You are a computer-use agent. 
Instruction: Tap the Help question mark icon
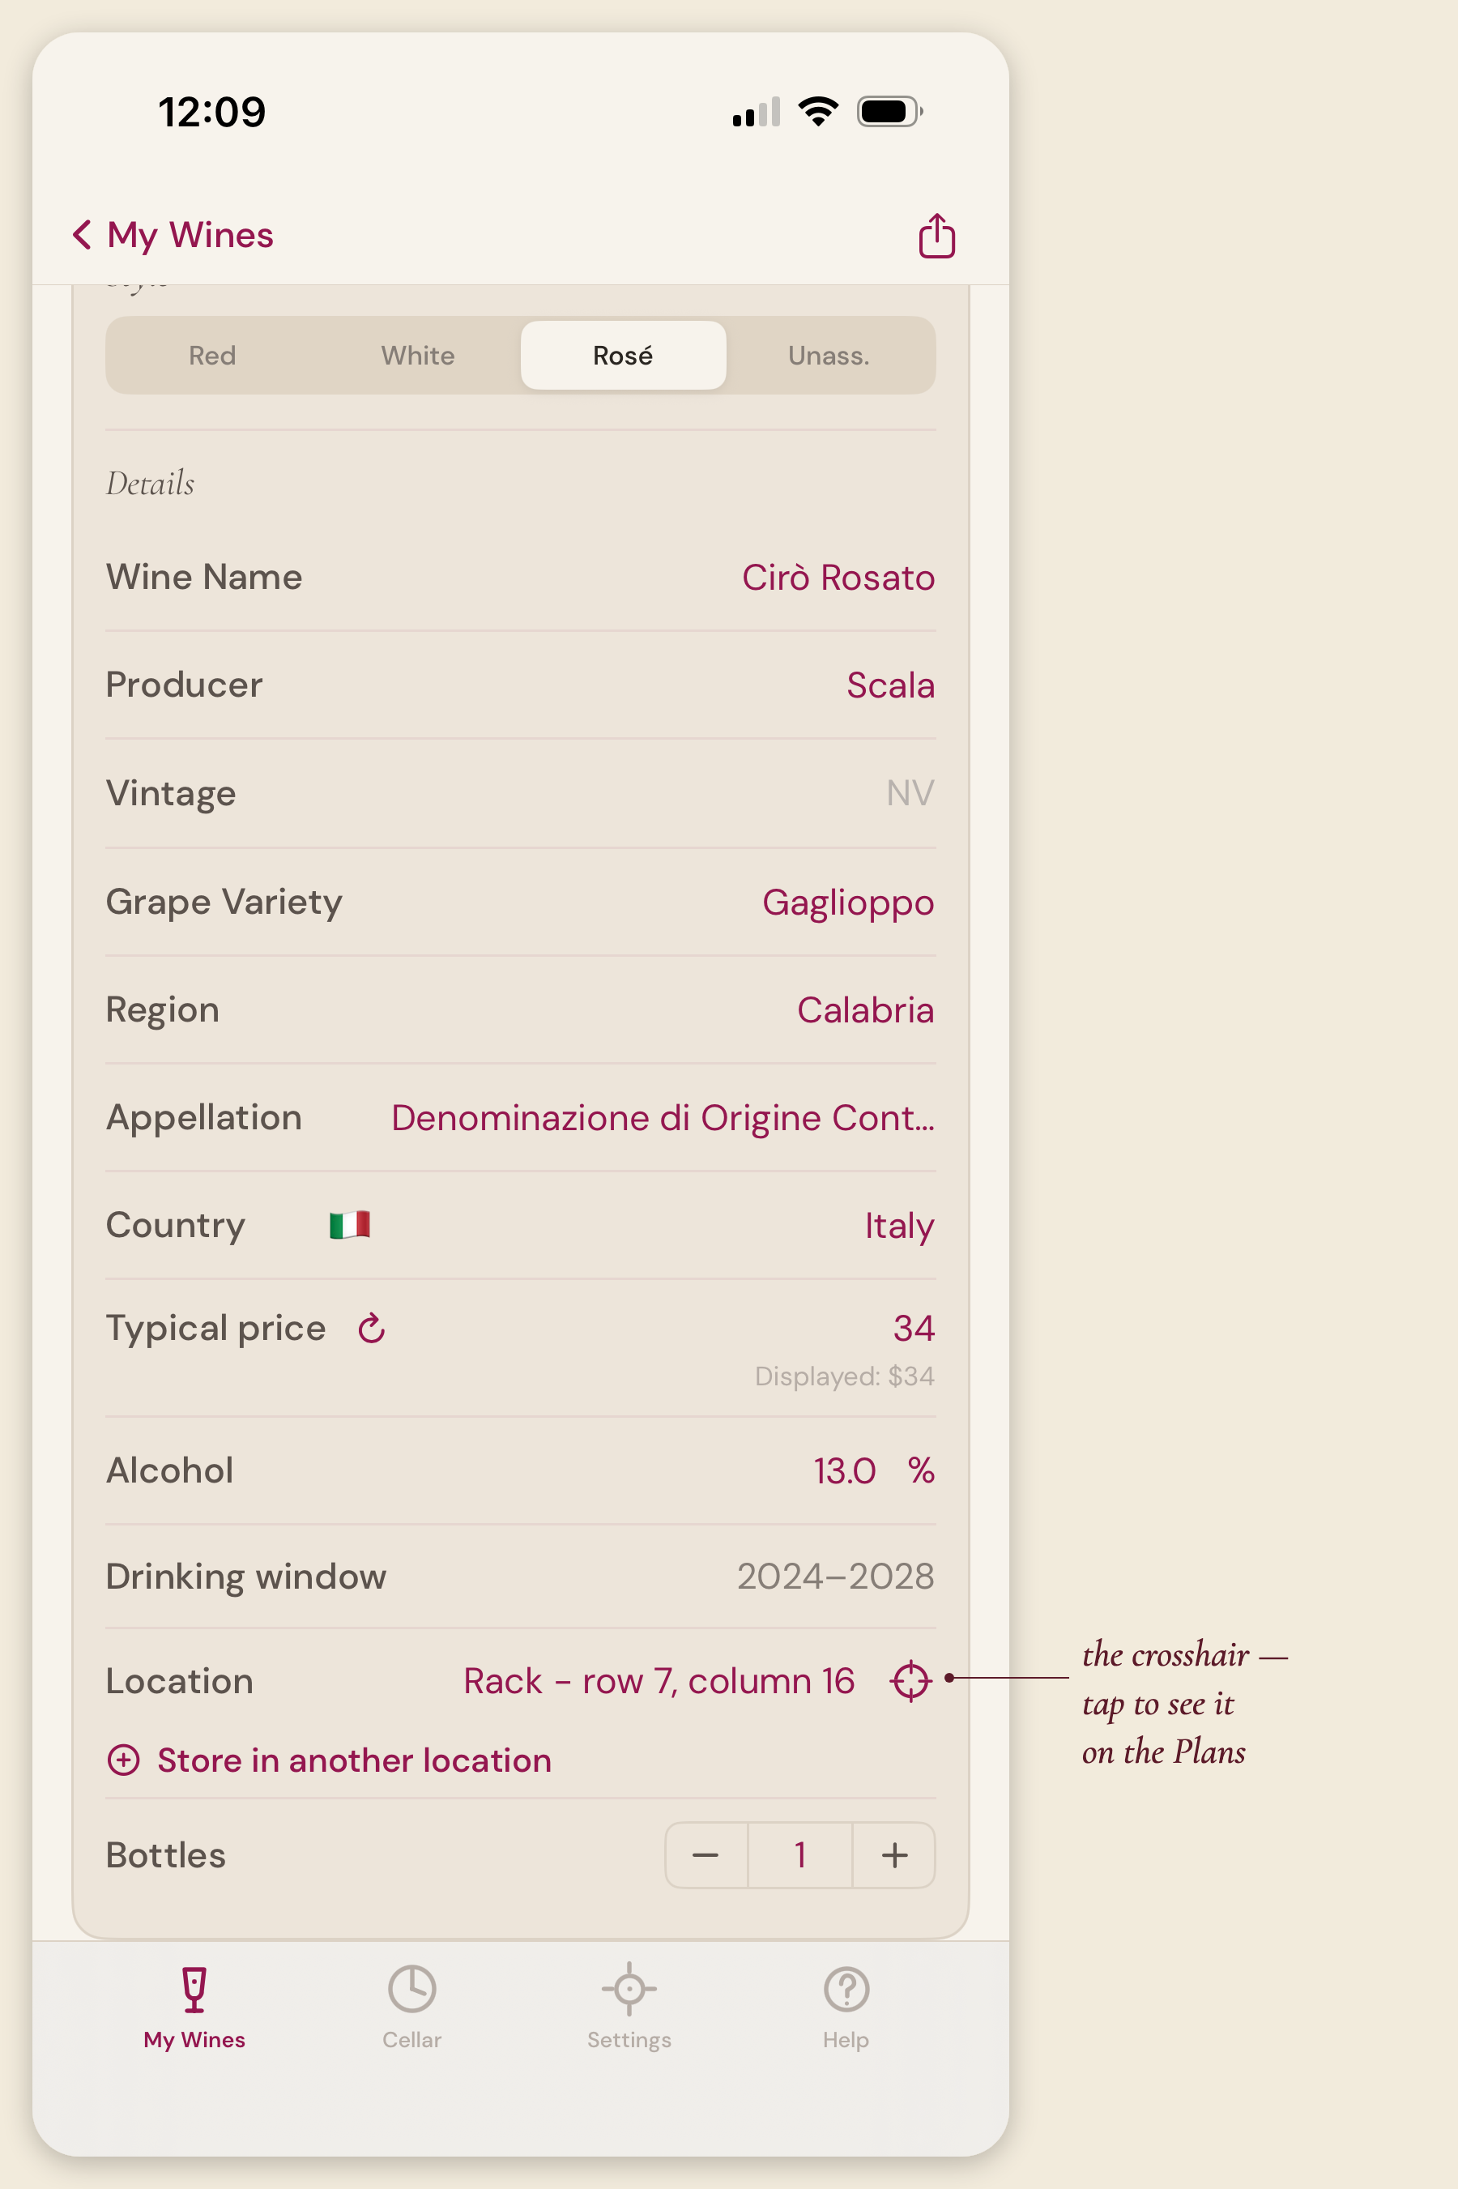(846, 1989)
